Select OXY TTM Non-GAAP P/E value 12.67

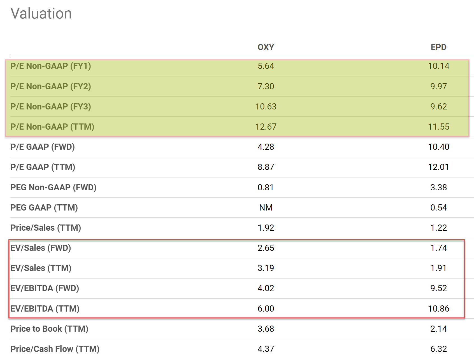pos(266,127)
